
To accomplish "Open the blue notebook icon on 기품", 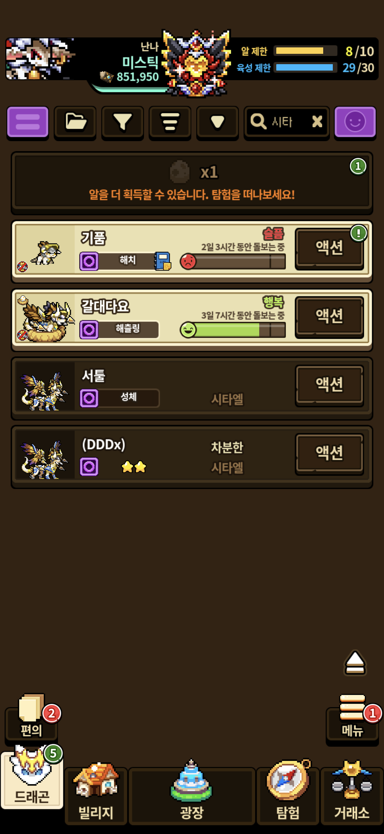I will coord(163,261).
